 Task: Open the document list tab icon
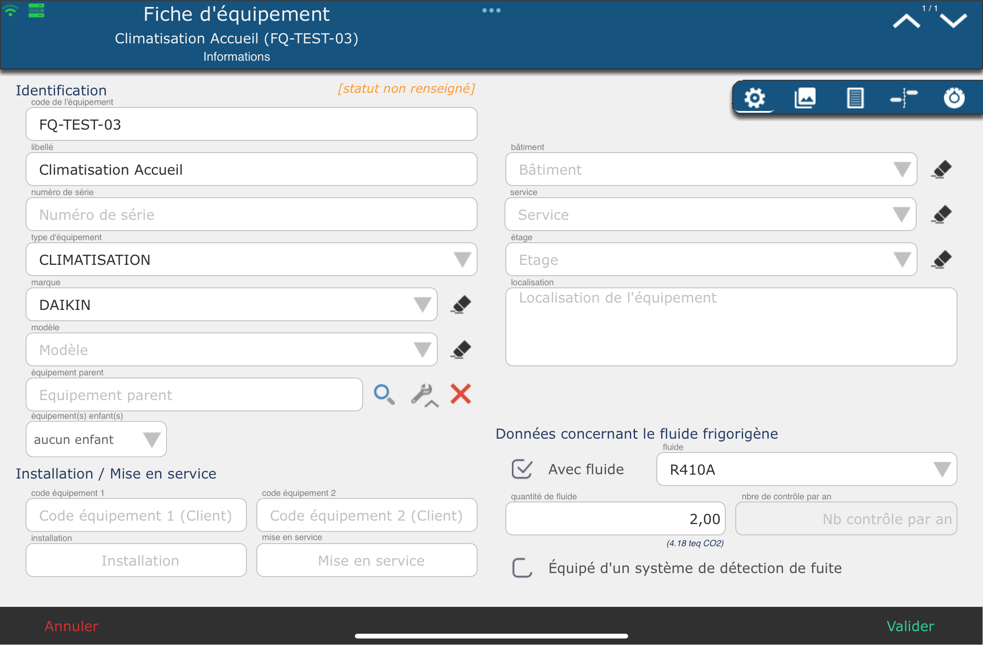(855, 98)
